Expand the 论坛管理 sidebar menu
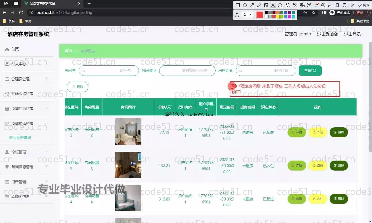Screen dimensions: 372x223 [x=27, y=152]
